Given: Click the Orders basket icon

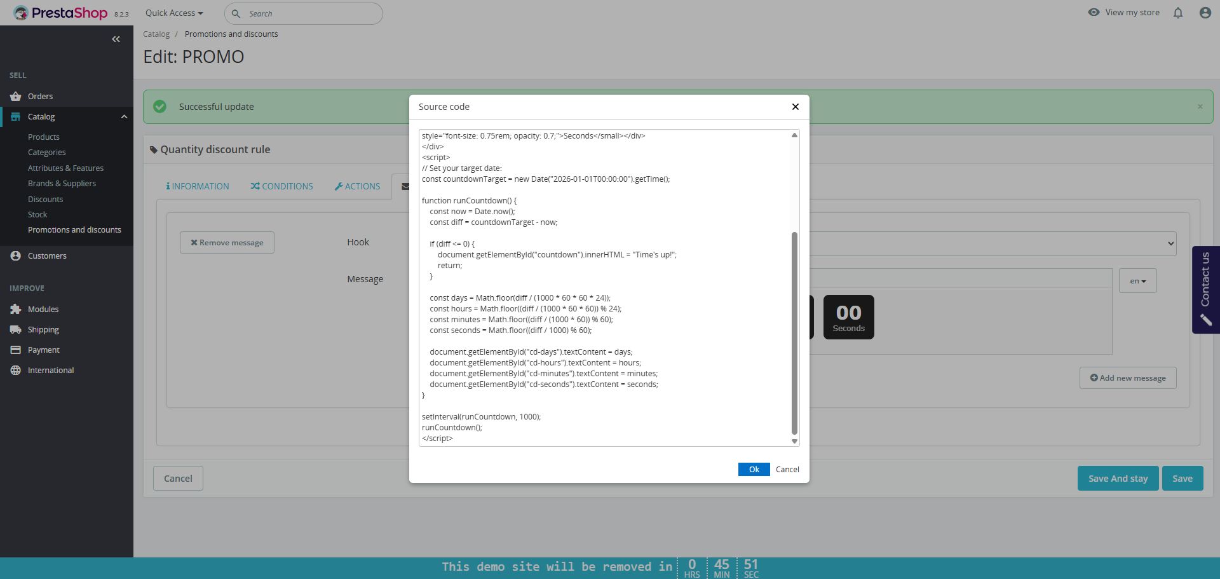Looking at the screenshot, I should [16, 97].
